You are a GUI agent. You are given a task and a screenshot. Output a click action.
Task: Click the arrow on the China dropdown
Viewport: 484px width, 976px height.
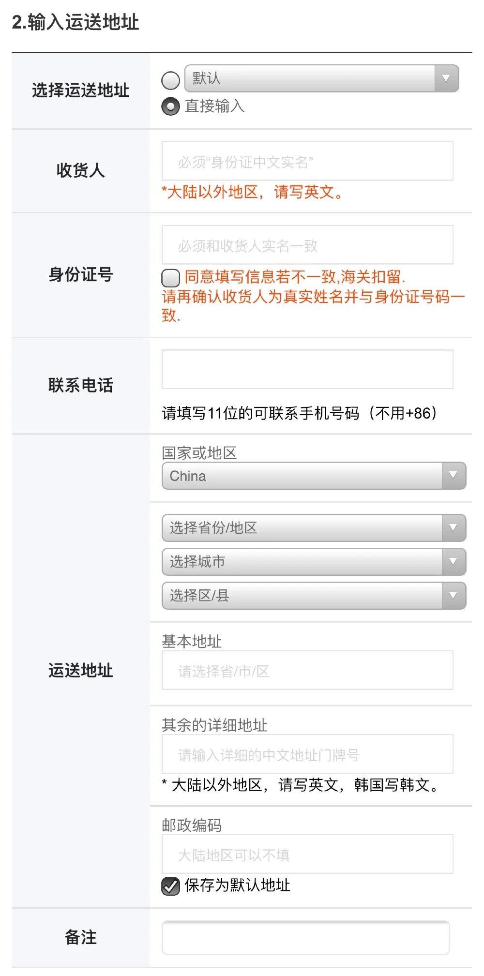click(454, 476)
